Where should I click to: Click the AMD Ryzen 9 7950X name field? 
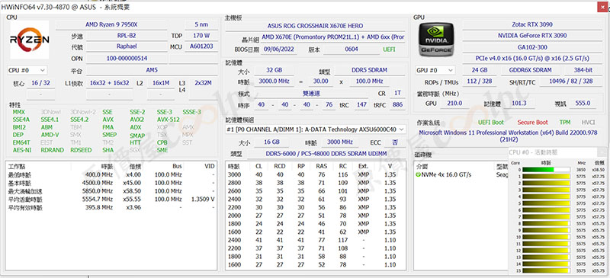click(111, 24)
